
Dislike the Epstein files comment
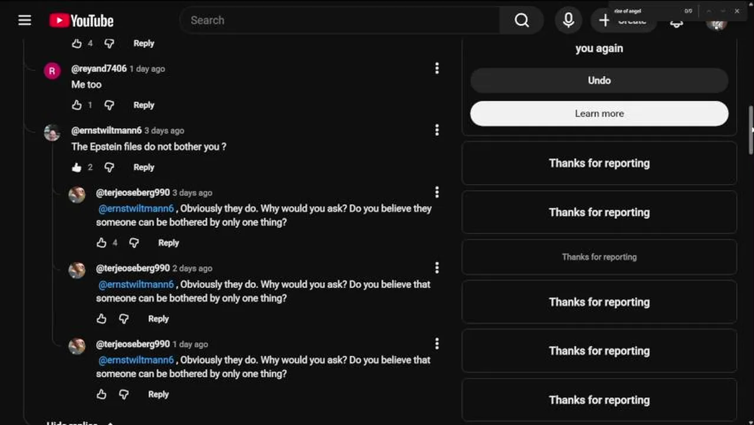pyautogui.click(x=109, y=168)
